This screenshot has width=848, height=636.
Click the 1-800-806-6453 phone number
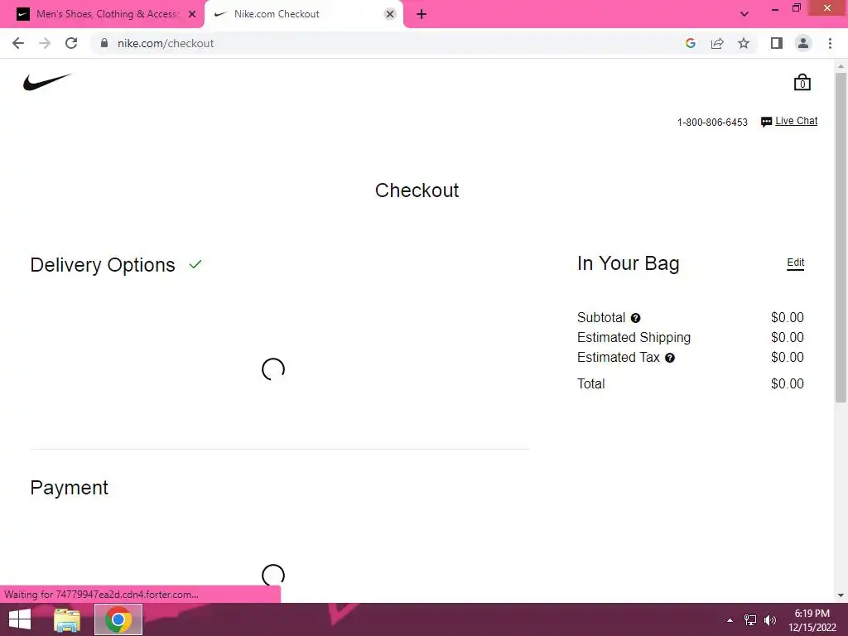(712, 123)
